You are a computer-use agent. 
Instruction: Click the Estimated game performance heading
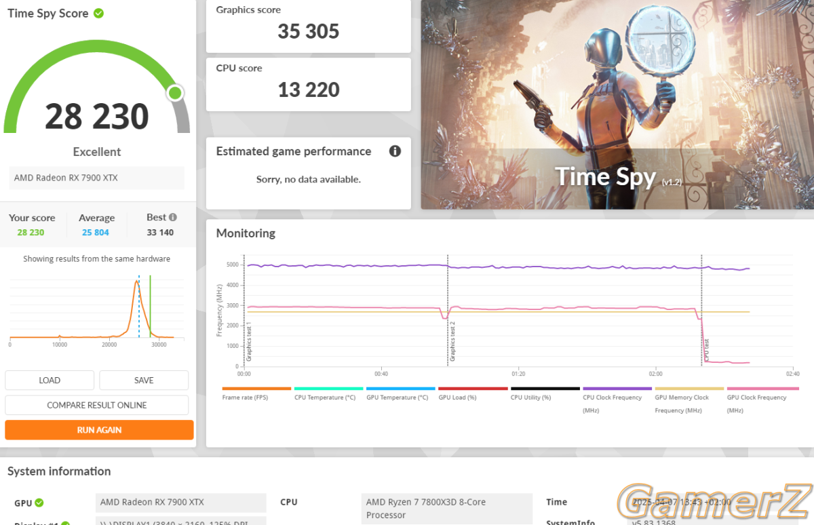294,151
